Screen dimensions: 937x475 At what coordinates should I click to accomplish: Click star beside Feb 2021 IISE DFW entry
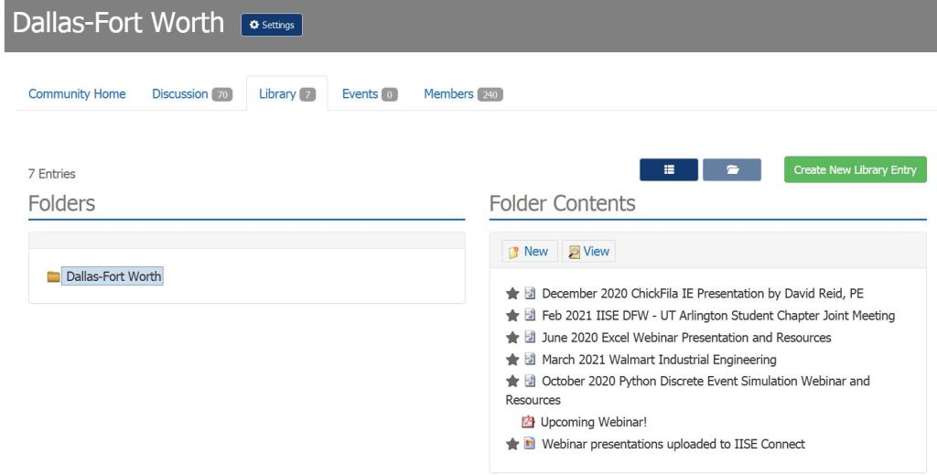point(512,316)
